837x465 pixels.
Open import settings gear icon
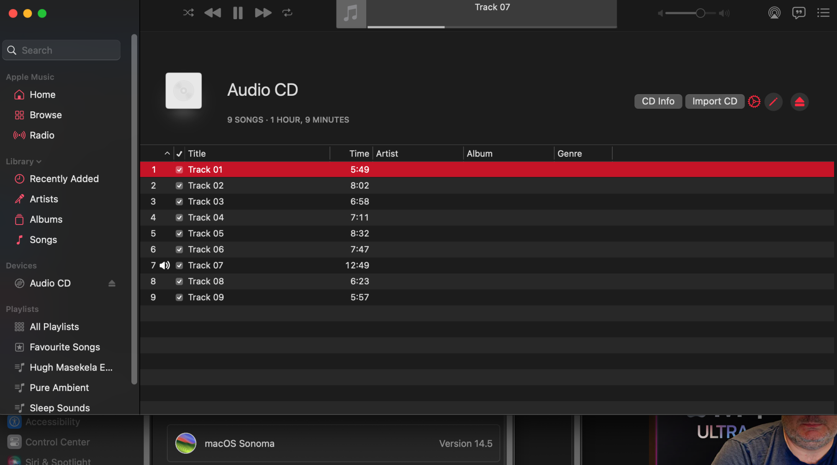(x=754, y=102)
